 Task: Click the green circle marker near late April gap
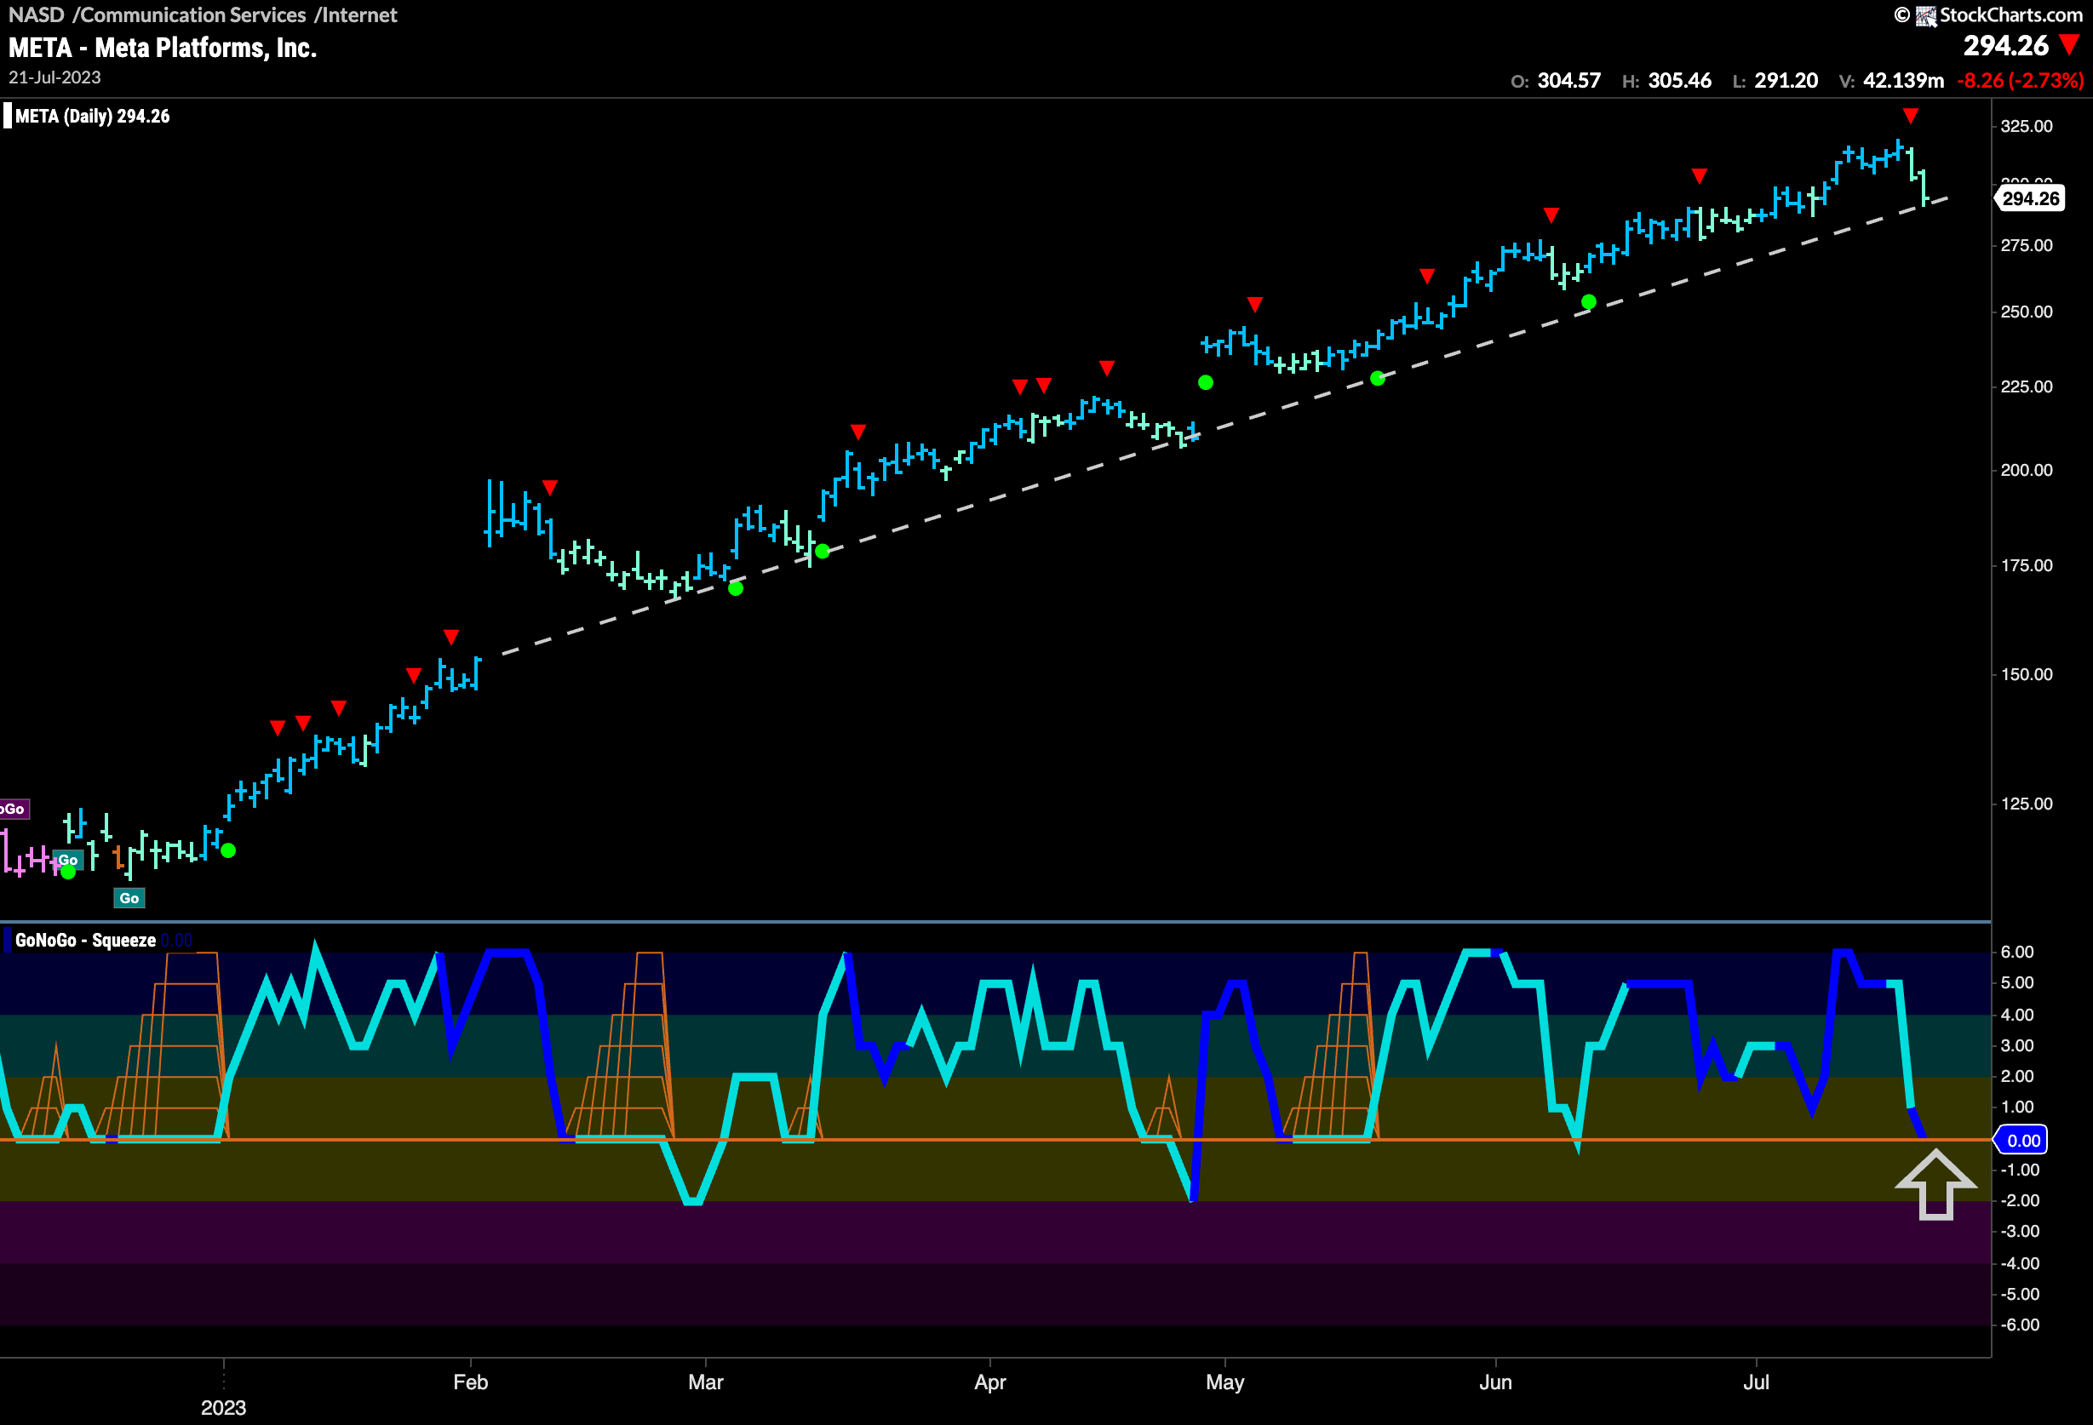pos(1206,382)
